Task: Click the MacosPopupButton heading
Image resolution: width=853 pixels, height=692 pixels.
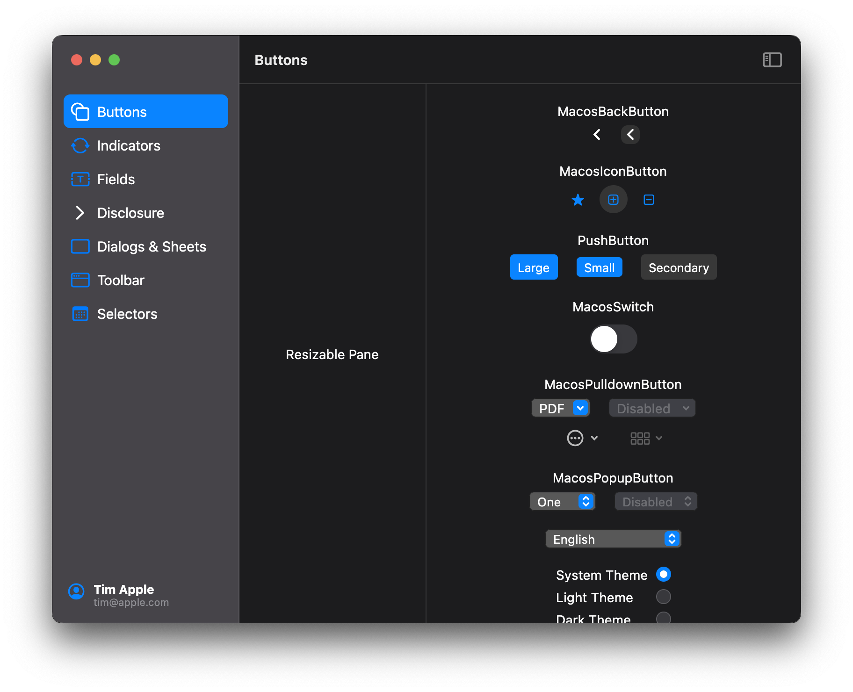Action: 613,478
